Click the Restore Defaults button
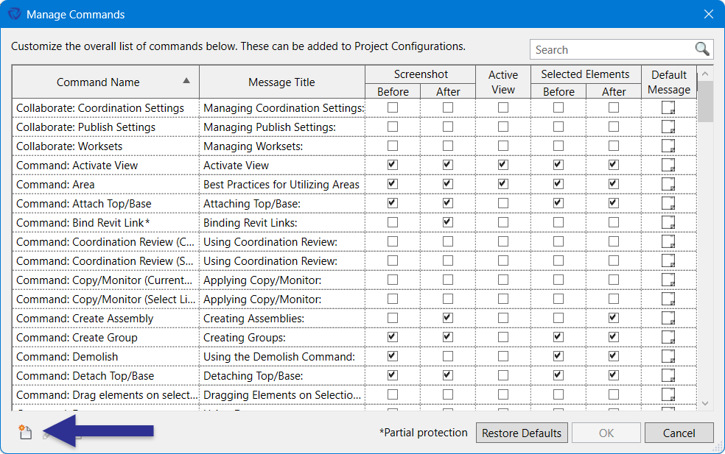This screenshot has width=725, height=454. tap(522, 433)
